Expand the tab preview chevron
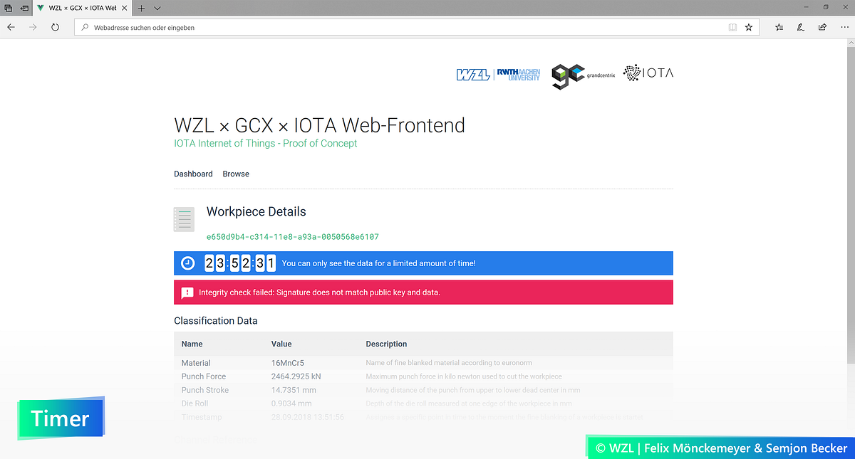Image resolution: width=855 pixels, height=459 pixels. tap(157, 8)
